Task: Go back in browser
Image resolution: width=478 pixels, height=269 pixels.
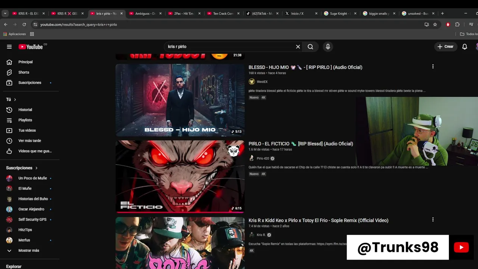Action: pos(6,24)
